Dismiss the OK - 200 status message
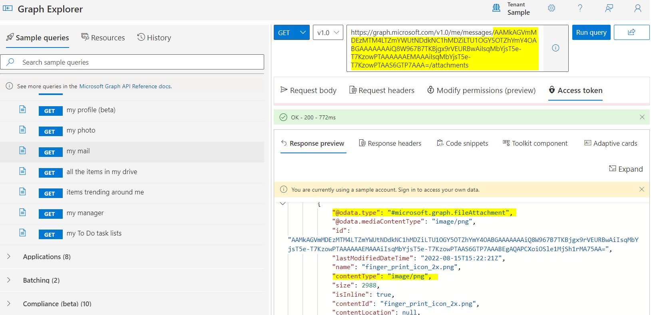 tap(642, 117)
